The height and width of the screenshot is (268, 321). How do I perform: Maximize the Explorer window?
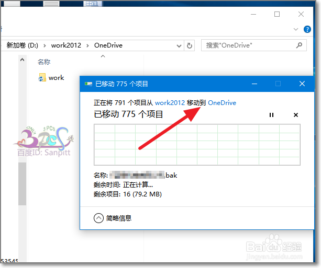[277, 14]
